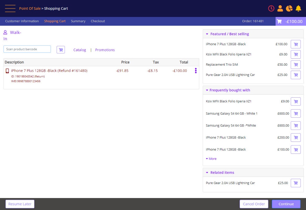Click the Price column header

pyautogui.click(x=125, y=62)
